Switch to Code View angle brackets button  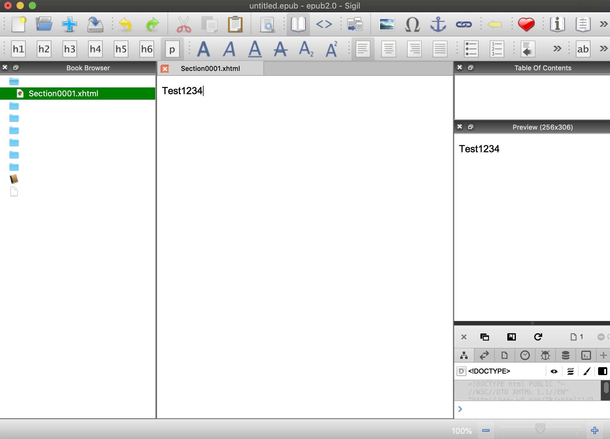[324, 24]
